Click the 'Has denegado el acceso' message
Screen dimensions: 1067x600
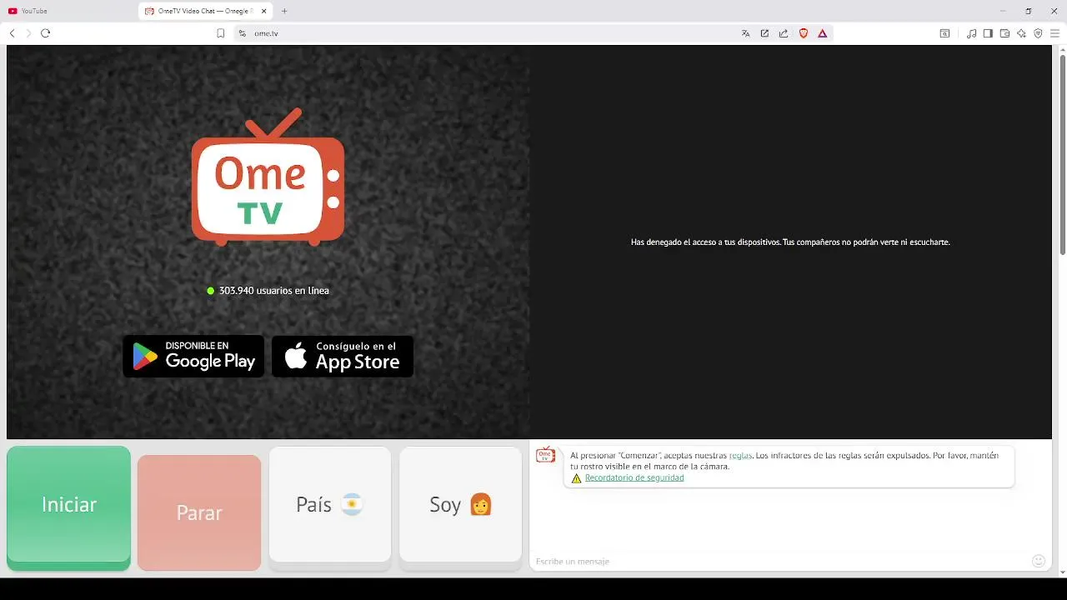790,242
